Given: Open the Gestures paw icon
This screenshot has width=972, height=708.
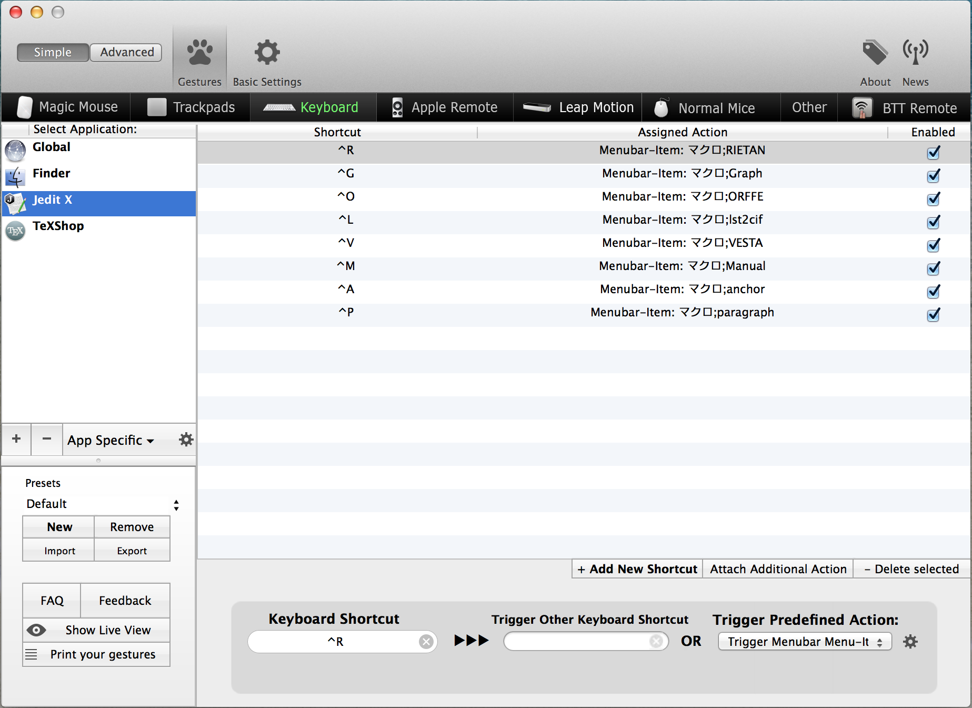Looking at the screenshot, I should (199, 52).
